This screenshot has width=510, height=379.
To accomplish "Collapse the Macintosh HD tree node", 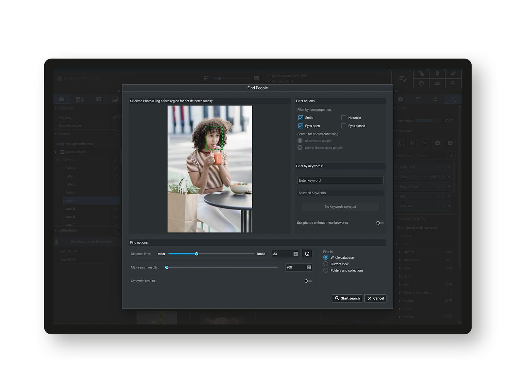I will pos(56,152).
